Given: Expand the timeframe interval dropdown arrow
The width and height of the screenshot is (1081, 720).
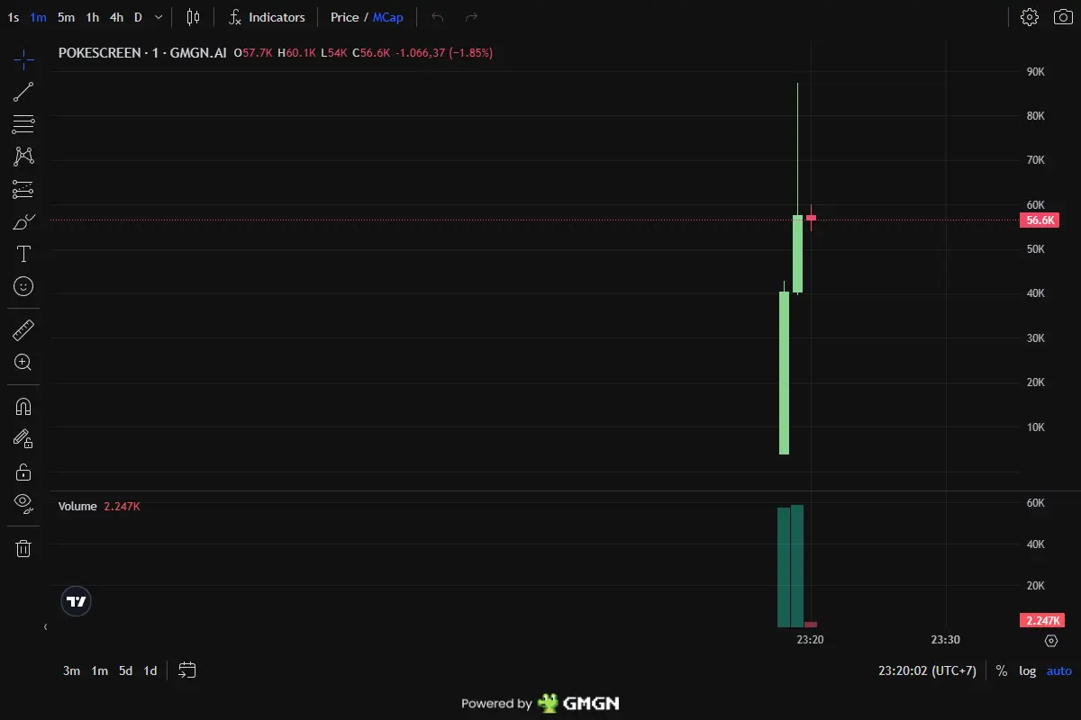Looking at the screenshot, I should tap(159, 17).
